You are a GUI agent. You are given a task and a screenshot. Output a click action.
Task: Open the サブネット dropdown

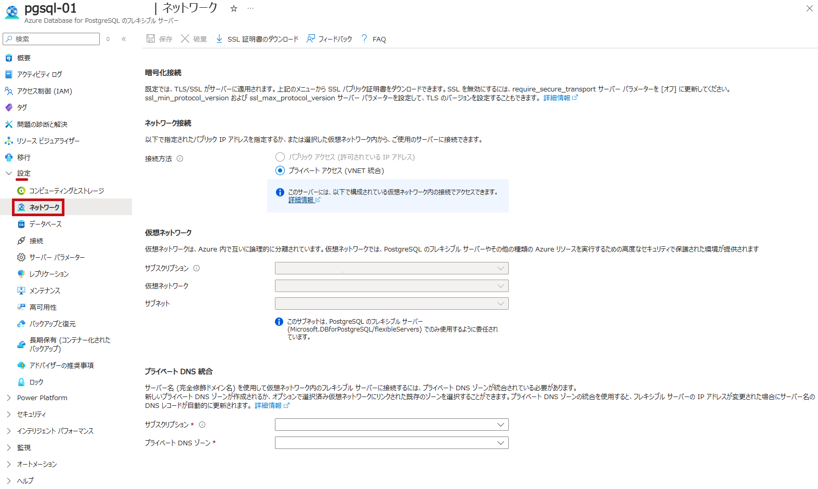[391, 303]
